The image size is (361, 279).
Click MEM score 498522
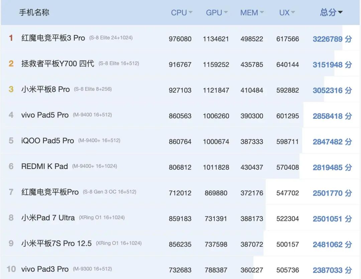coord(252,39)
